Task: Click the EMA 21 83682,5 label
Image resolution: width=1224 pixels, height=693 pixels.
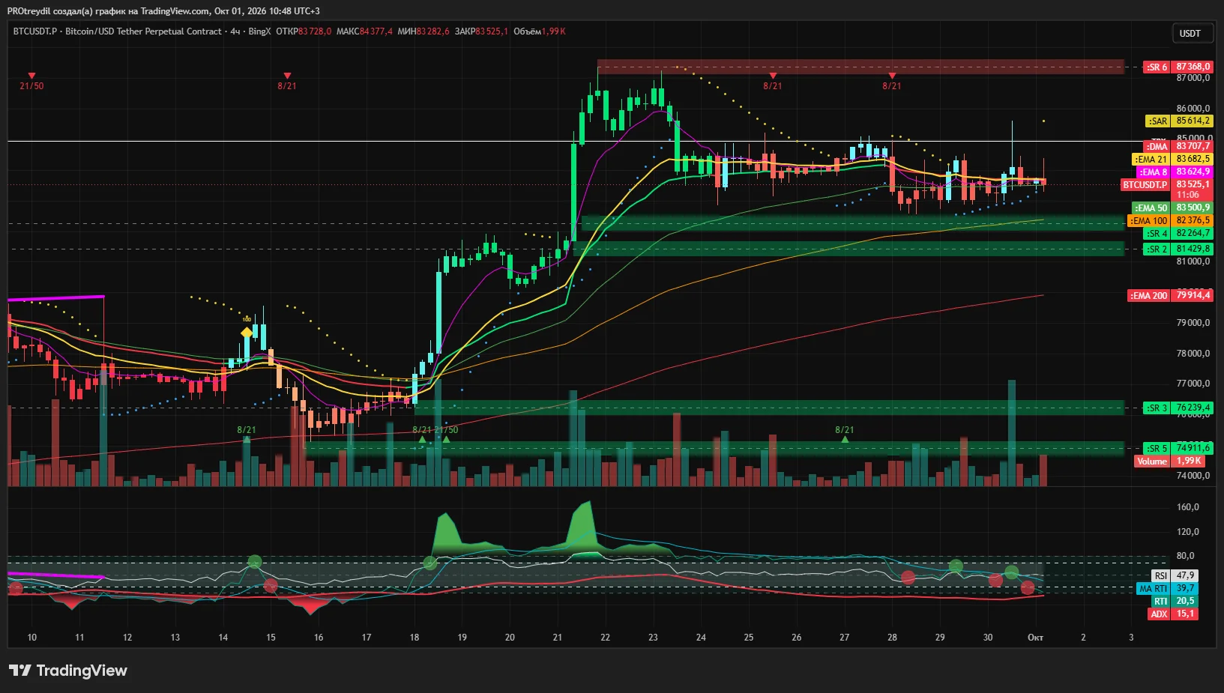Action: pos(1172,159)
